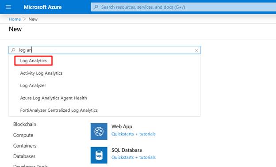Open SQL Database Quickstarts + tutorials link
The image size is (276, 167).
[x=134, y=157]
